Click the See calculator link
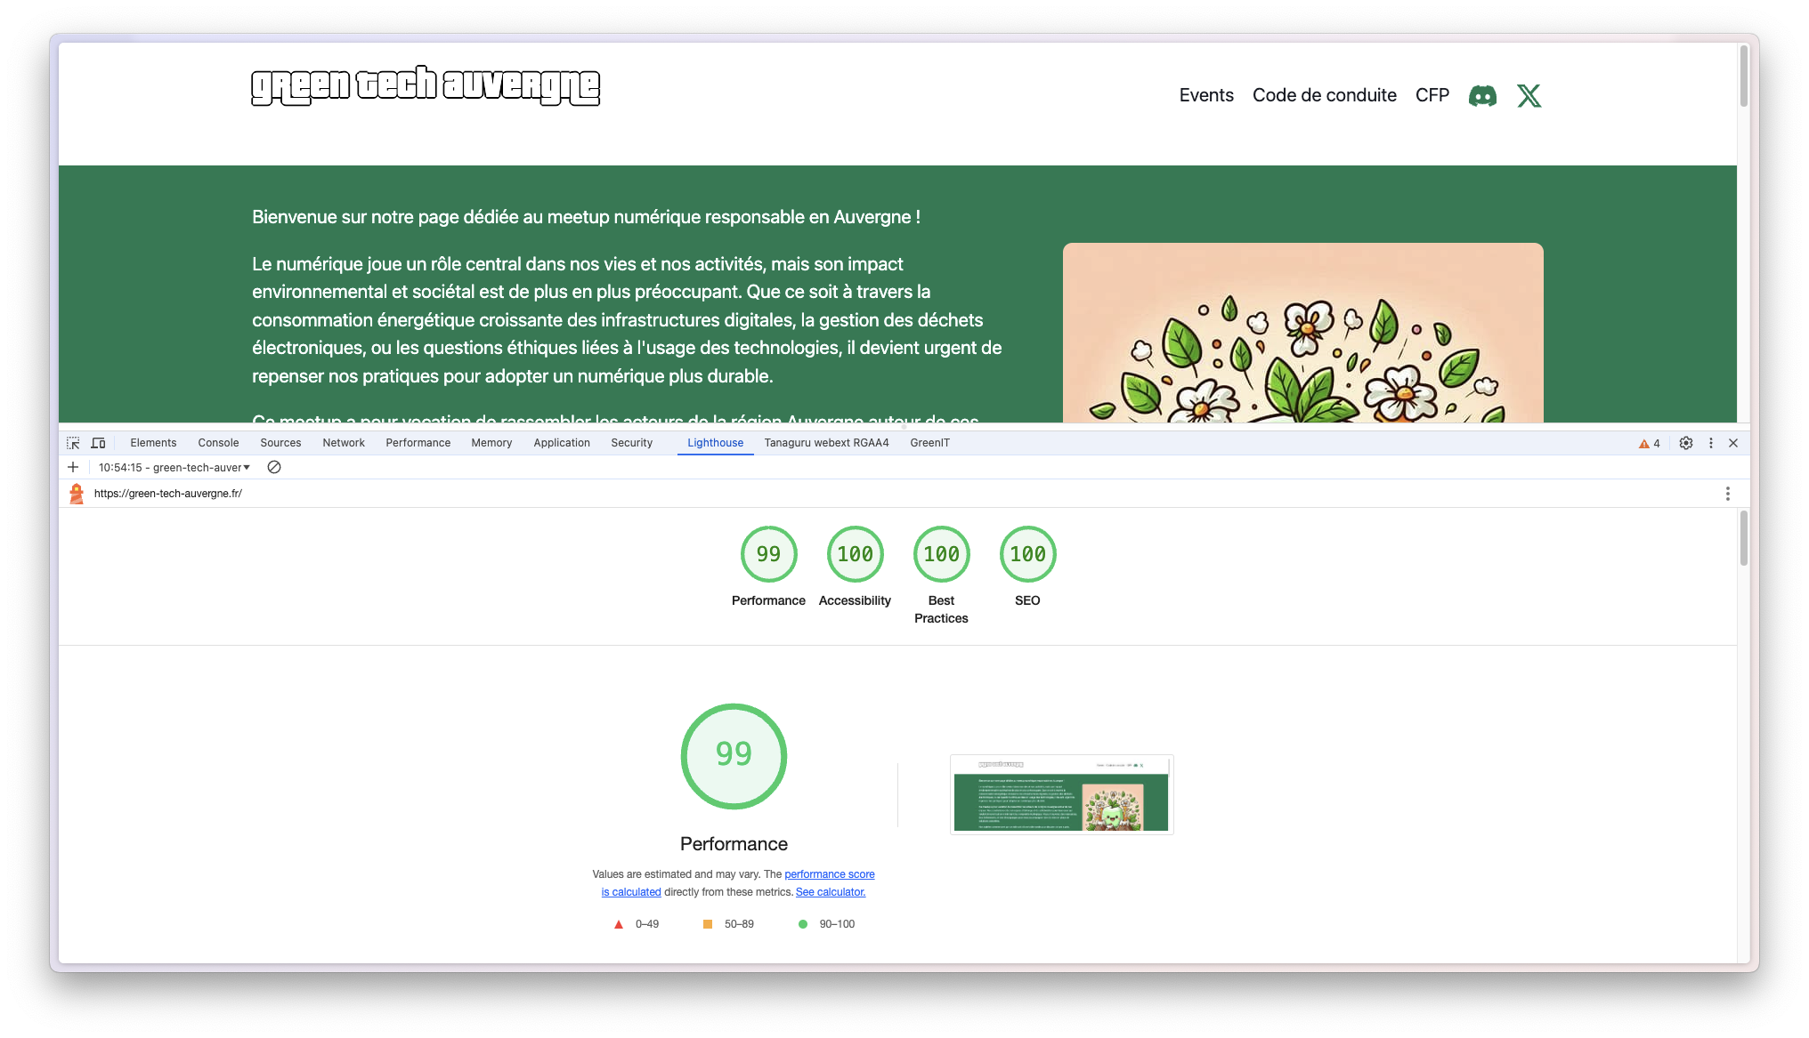The width and height of the screenshot is (1809, 1038). tap(830, 892)
